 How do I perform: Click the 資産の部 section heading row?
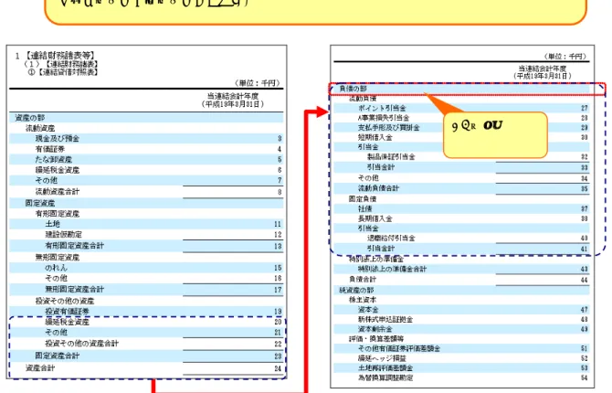click(146, 118)
